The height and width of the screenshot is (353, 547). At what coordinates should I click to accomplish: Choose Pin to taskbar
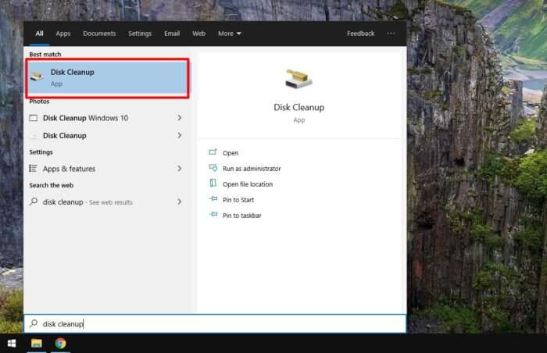[x=241, y=216]
